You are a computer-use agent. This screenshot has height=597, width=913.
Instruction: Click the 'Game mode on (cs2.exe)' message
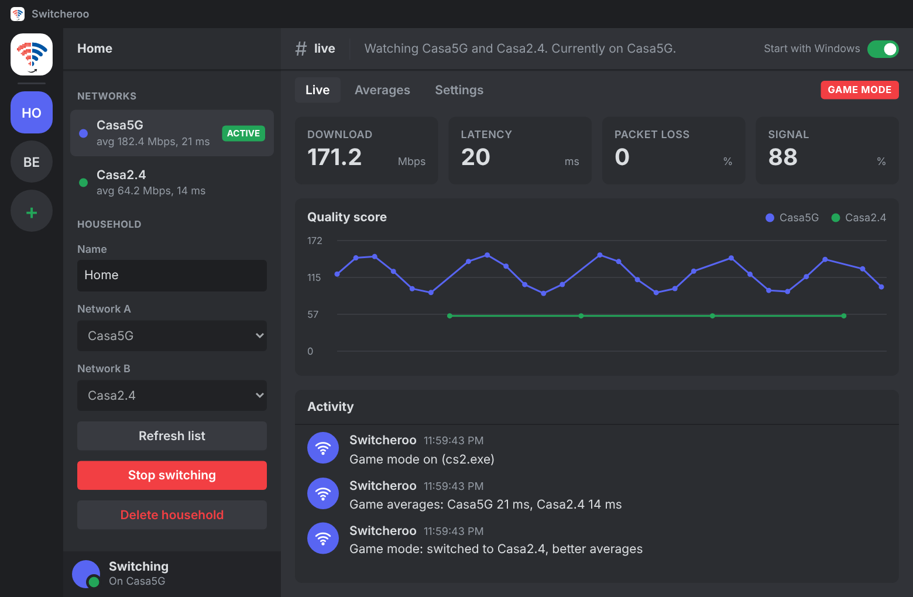click(x=422, y=459)
